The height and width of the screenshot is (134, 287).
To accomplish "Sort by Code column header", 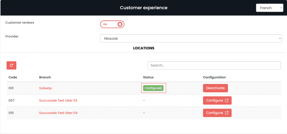I will tap(13, 77).
